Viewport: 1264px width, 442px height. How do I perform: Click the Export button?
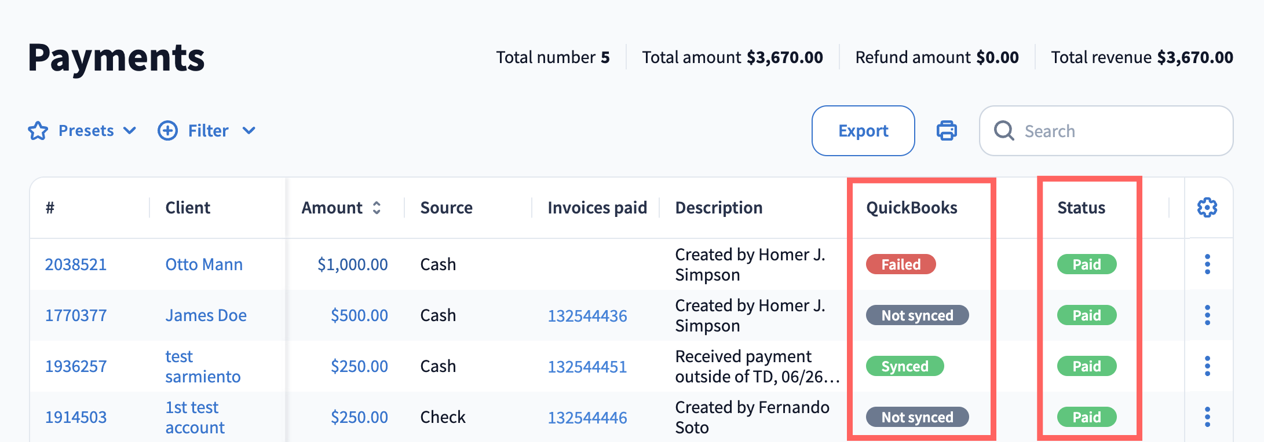(863, 131)
